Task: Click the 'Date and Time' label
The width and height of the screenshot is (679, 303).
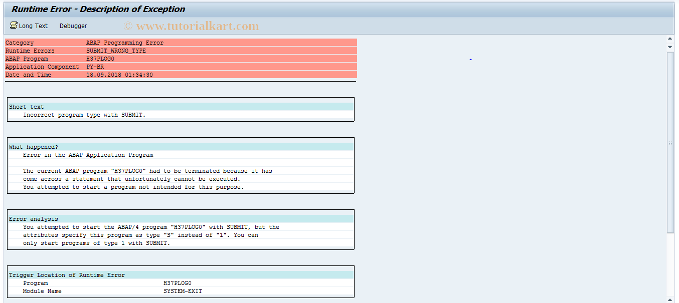Action: pos(29,75)
